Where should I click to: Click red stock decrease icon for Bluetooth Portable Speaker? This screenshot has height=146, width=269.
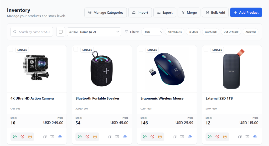click(x=87, y=137)
